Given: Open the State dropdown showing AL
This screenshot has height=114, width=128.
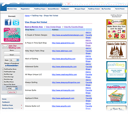Looking at the screenshot, I should (14, 60).
